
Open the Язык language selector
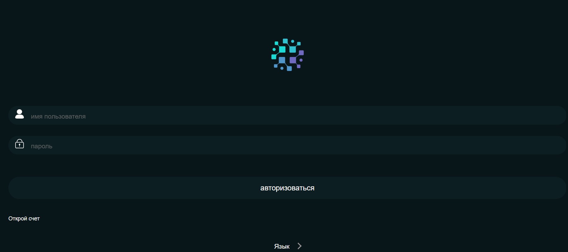click(x=282, y=246)
